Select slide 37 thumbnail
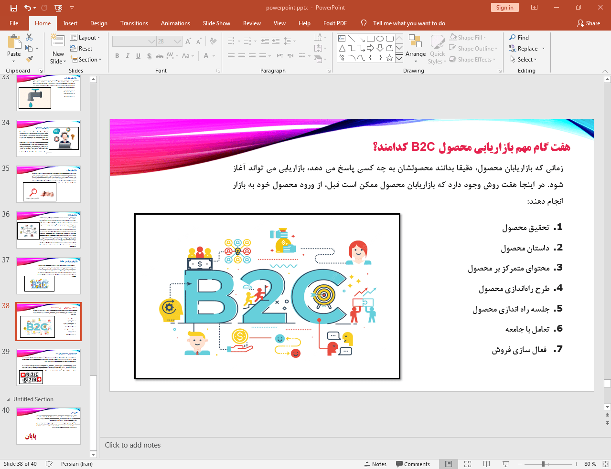The height and width of the screenshot is (469, 611). tap(48, 276)
